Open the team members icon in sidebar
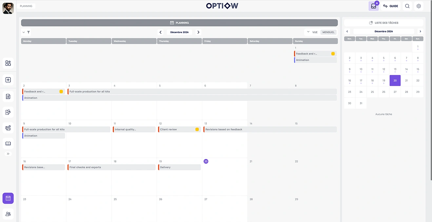This screenshot has height=222, width=432. pos(8,214)
